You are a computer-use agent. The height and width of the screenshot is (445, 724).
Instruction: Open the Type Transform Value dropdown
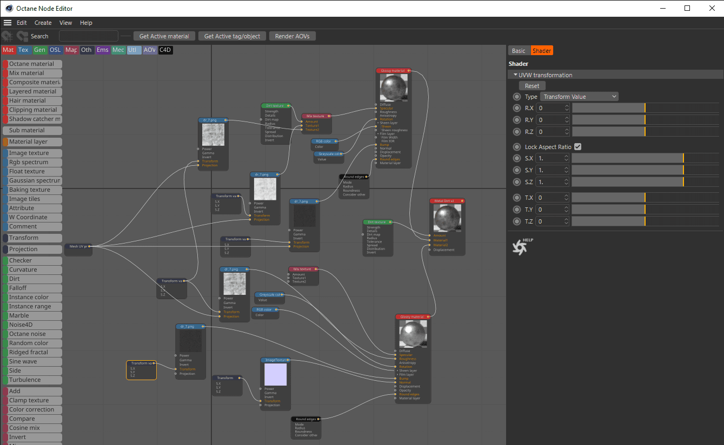(579, 97)
